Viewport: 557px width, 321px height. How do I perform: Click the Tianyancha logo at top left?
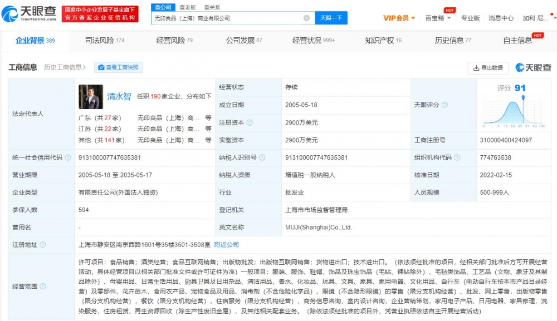coord(29,13)
